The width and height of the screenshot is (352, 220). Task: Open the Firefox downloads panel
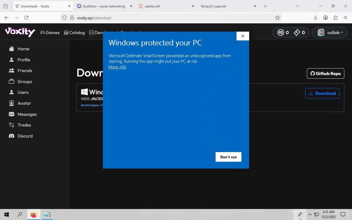pos(315,18)
